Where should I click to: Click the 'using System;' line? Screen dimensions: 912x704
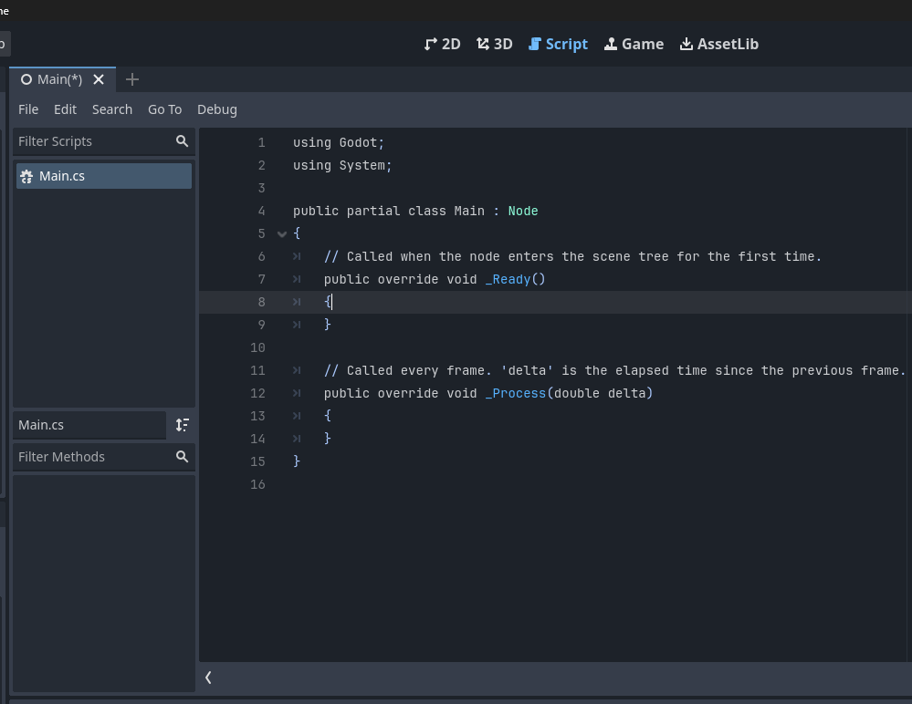342,166
